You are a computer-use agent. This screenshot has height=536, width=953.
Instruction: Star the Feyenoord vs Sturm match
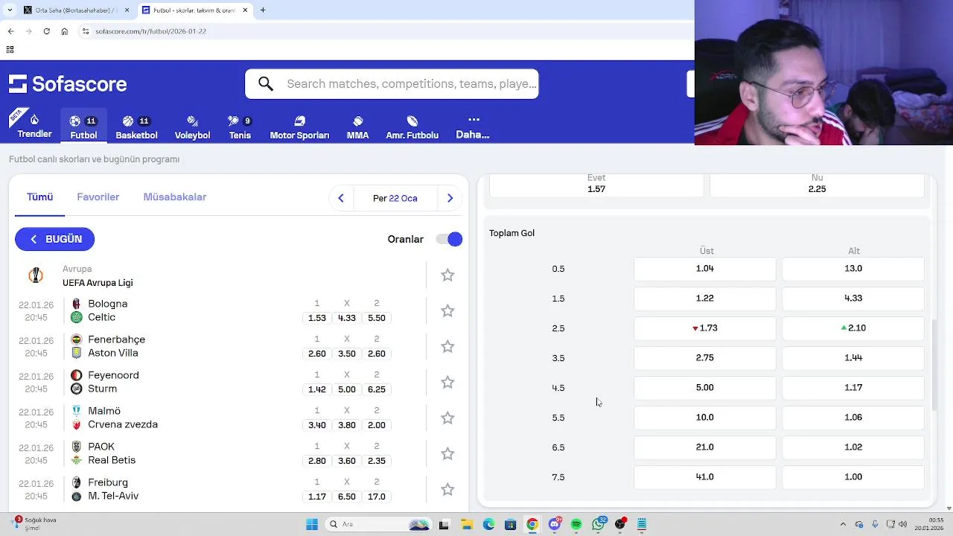pyautogui.click(x=447, y=383)
